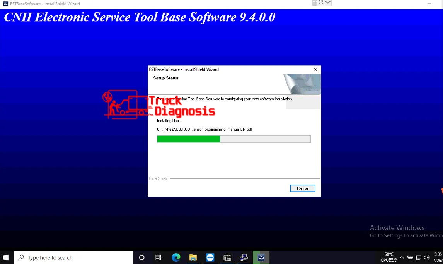This screenshot has width=443, height=264.
Task: Click the O3D300 sensor programming manual file path
Action: click(x=204, y=129)
